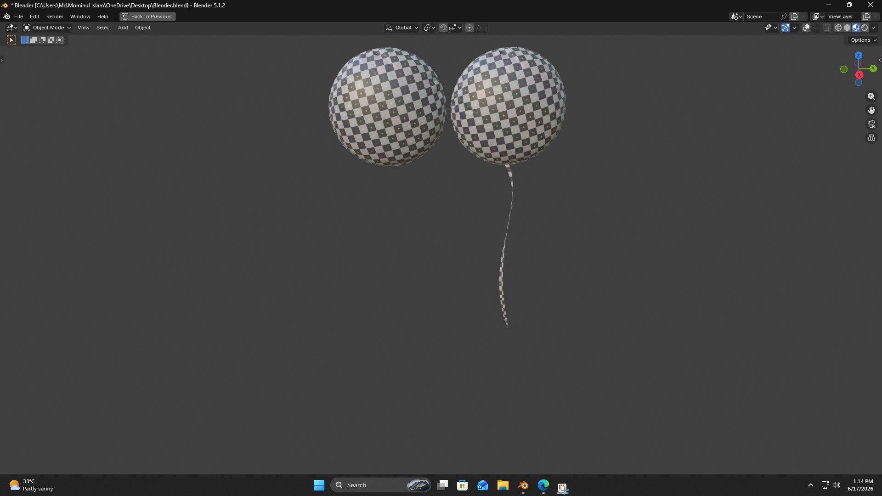This screenshot has height=496, width=882.
Task: Toggle the camera view icon
Action: (x=871, y=124)
